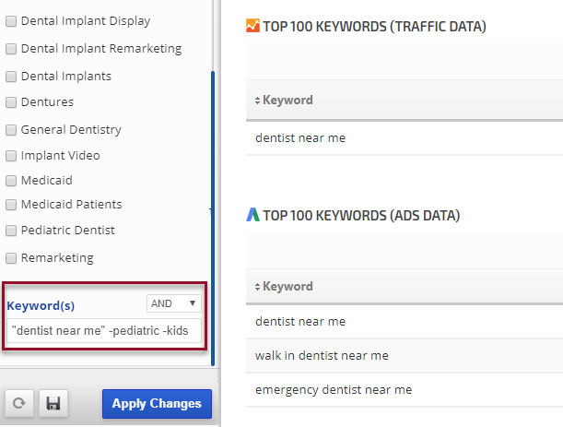Screen dimensions: 563x427
Task: Sort ads data by Keyword column
Action: pos(286,287)
